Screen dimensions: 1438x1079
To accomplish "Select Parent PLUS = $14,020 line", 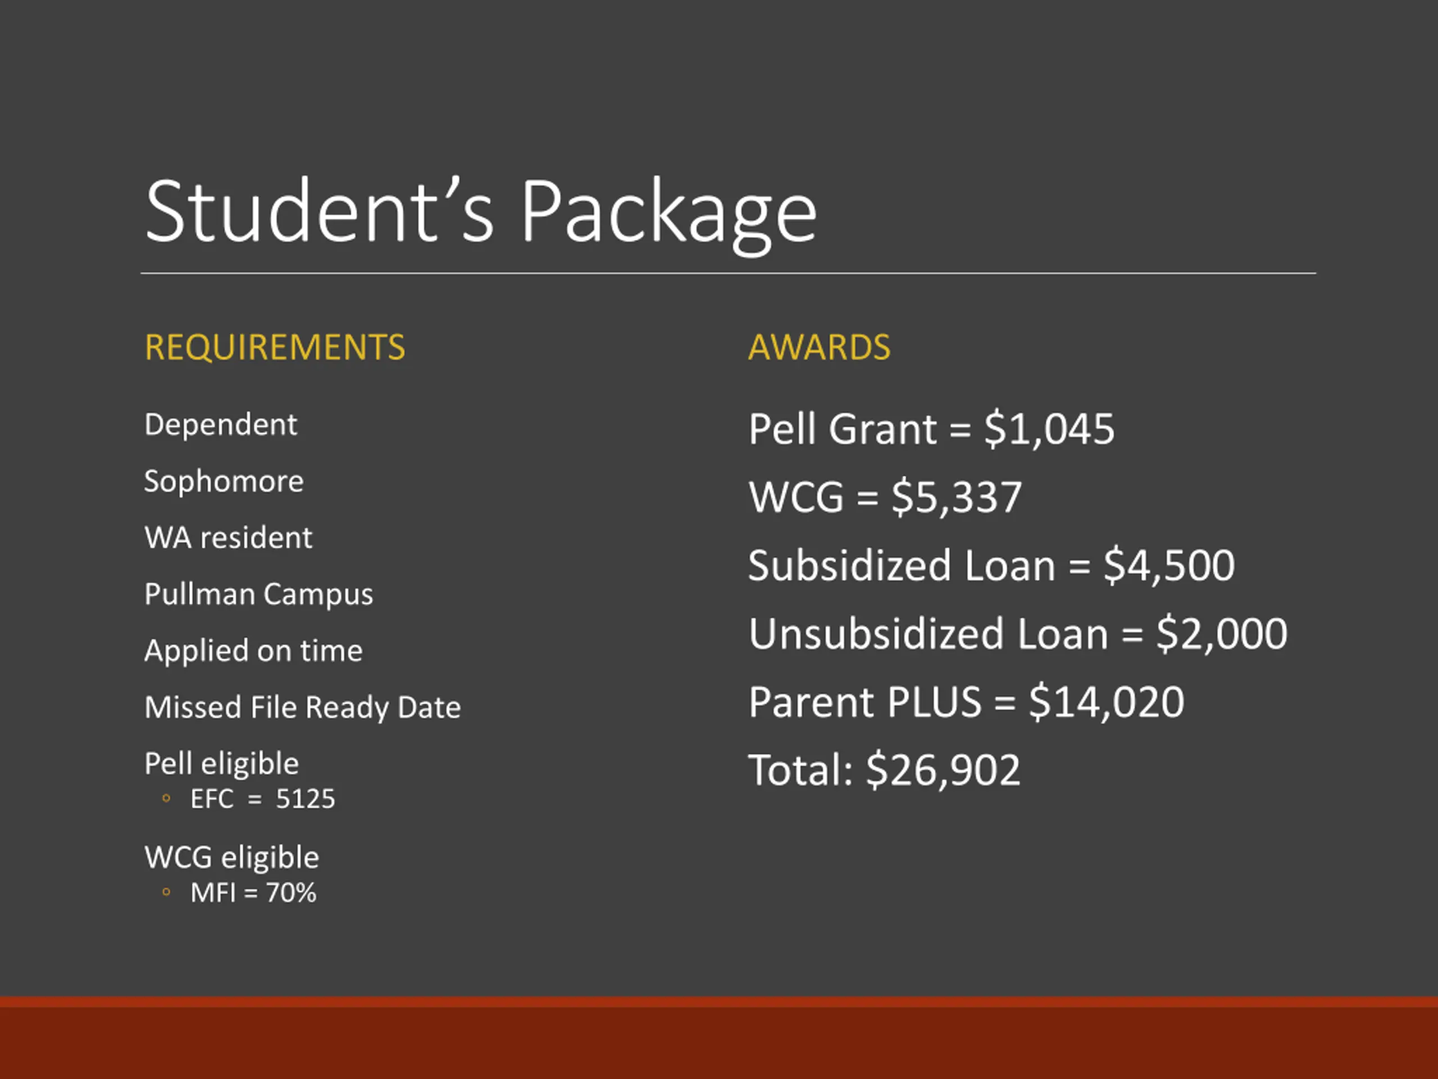I will click(967, 702).
